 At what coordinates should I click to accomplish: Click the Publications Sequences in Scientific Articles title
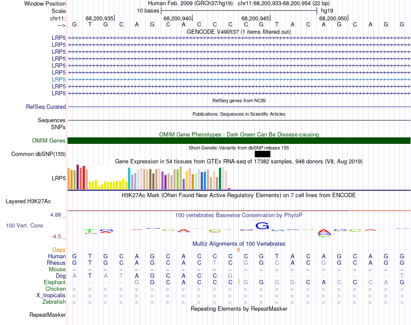239,114
